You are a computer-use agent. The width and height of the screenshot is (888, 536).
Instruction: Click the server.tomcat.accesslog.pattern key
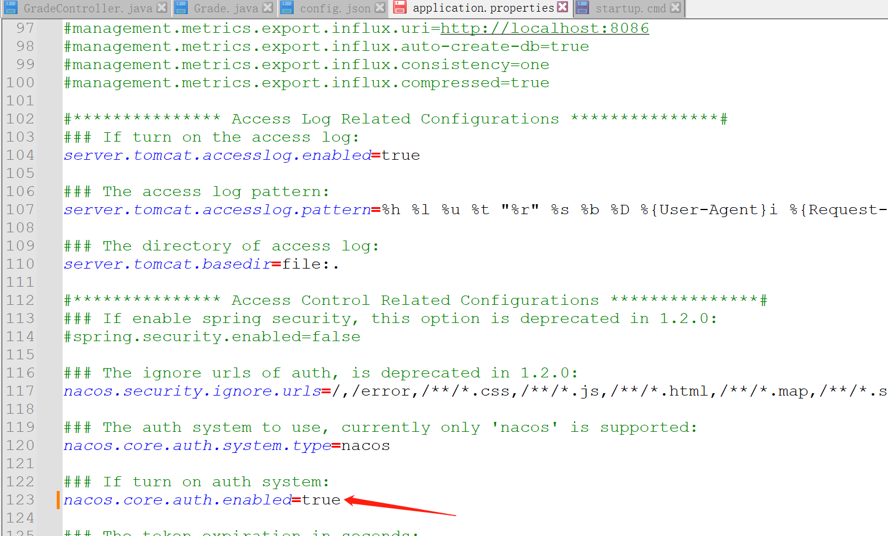coord(218,209)
